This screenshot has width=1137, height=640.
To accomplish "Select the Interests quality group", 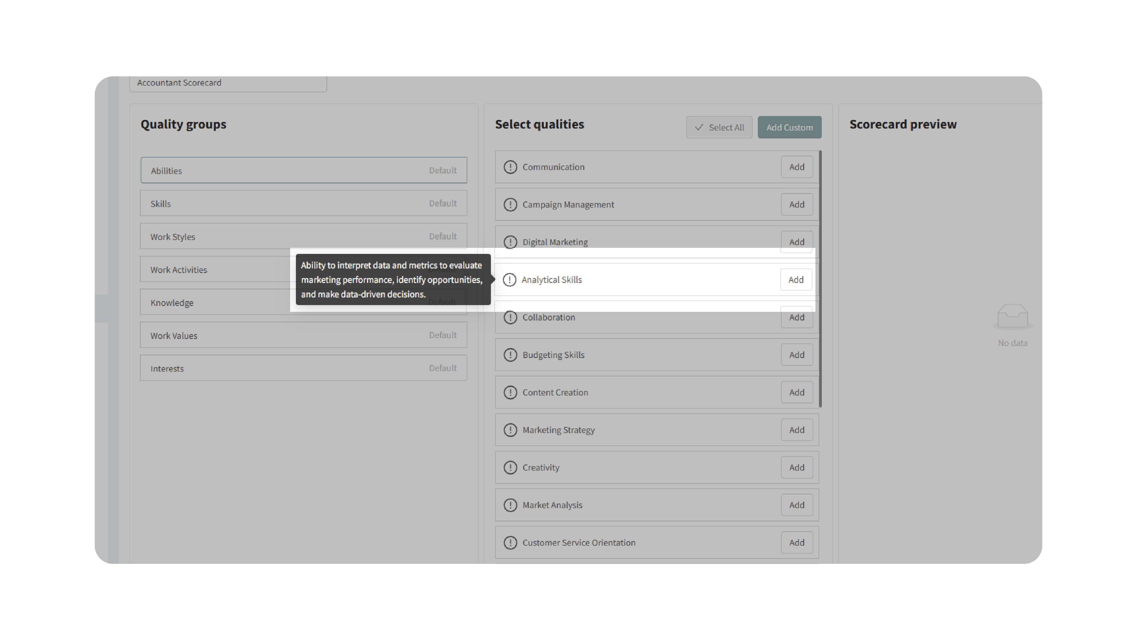I will tap(304, 368).
